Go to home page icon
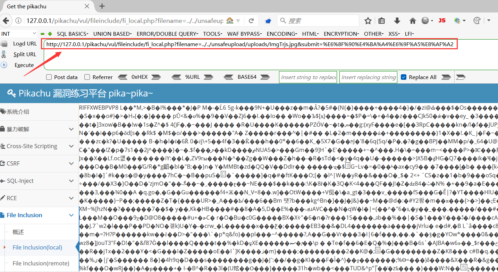Image resolution: width=498 pixels, height=272 pixels. click(x=413, y=21)
